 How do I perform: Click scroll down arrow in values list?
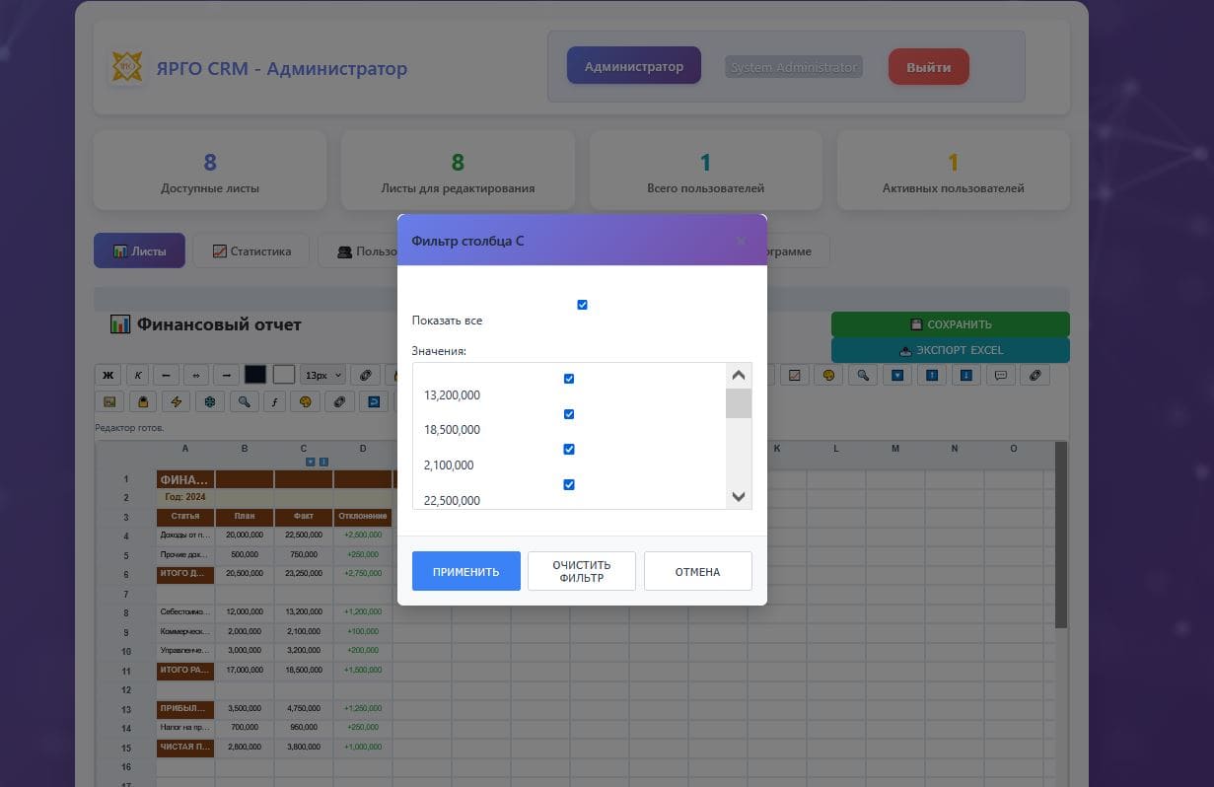(x=739, y=497)
